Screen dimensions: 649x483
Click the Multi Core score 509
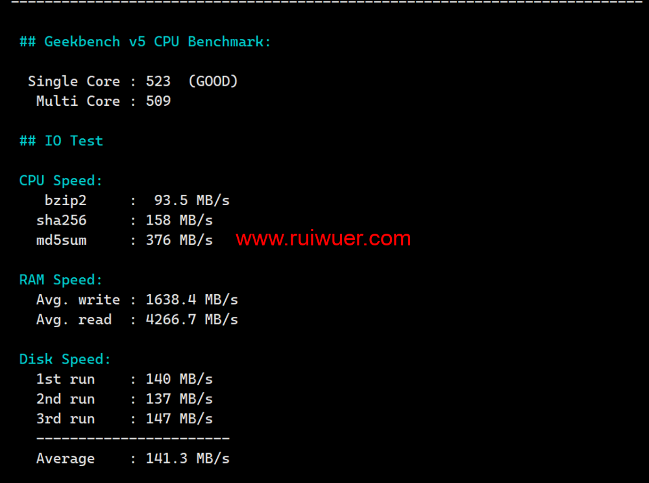pos(158,101)
